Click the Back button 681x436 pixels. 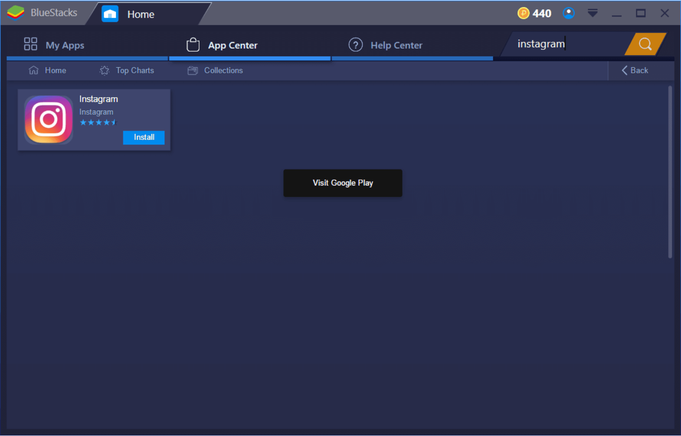pos(635,70)
